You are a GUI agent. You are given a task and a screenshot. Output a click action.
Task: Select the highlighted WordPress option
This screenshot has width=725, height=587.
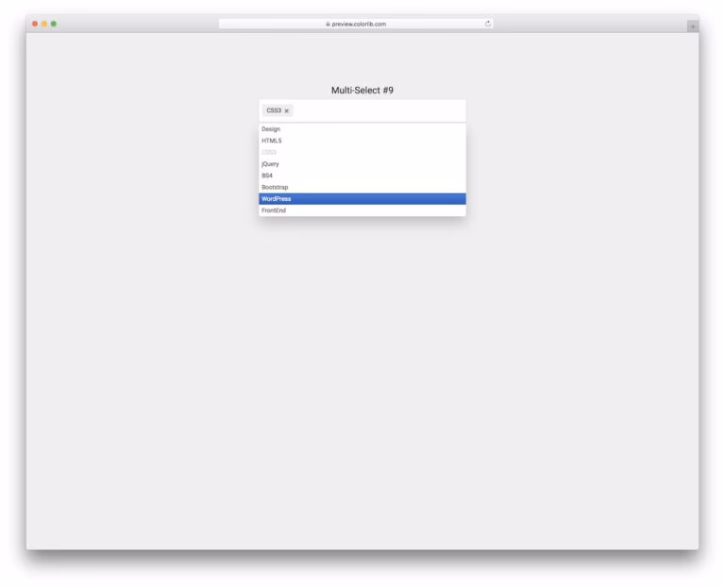[362, 199]
